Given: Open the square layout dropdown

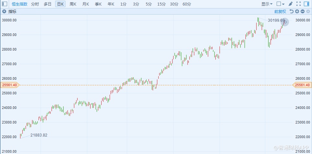Looking at the screenshot, I should click(x=280, y=4).
